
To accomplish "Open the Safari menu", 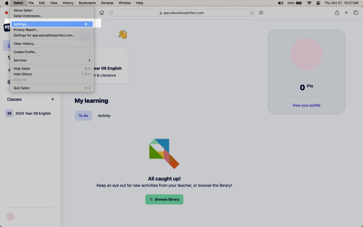I will [x=18, y=3].
